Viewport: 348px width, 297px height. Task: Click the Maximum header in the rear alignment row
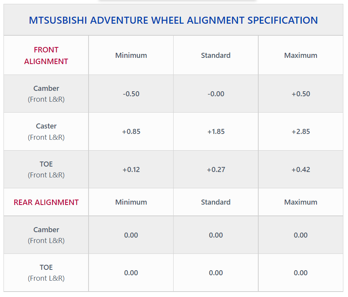click(301, 202)
